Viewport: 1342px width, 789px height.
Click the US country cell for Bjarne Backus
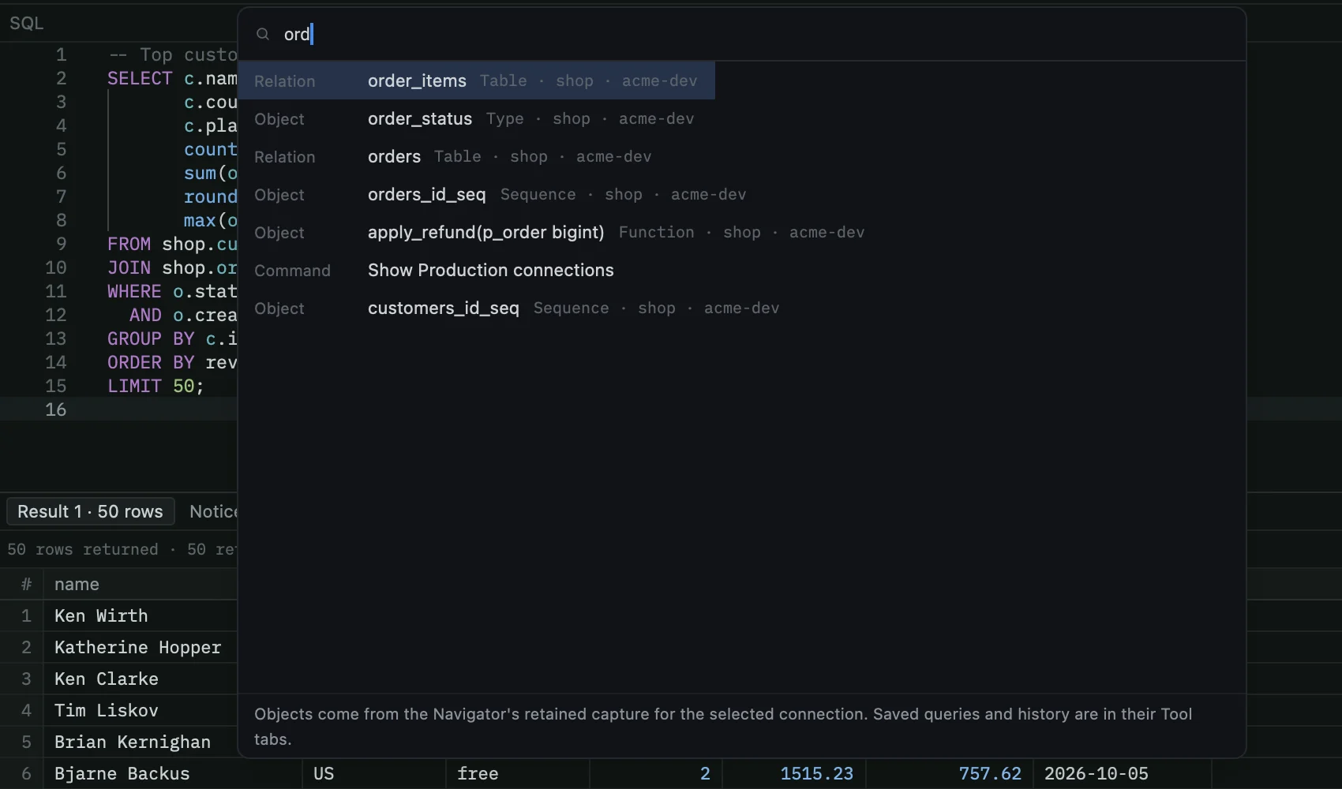pyautogui.click(x=374, y=773)
